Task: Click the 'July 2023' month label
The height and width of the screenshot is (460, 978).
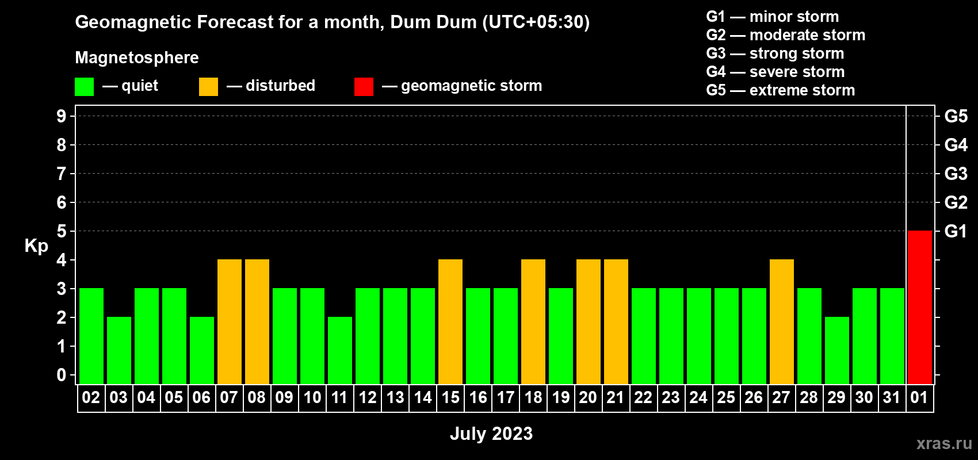Action: pos(491,434)
